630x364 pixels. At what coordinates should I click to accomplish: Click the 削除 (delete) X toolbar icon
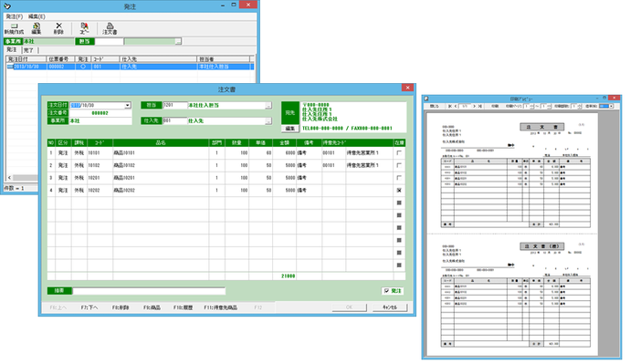58,28
